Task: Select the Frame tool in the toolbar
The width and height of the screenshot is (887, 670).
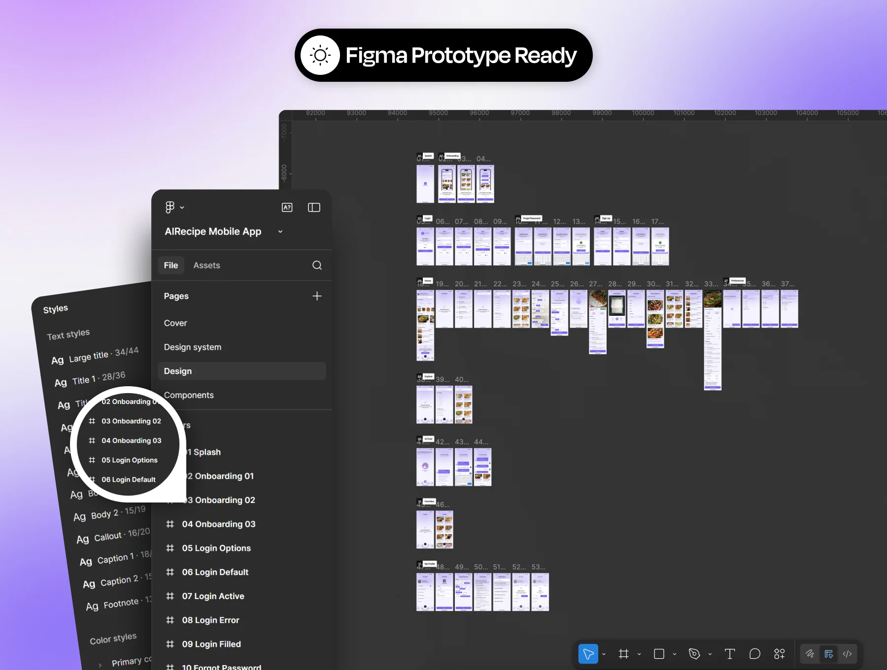Action: [x=623, y=654]
